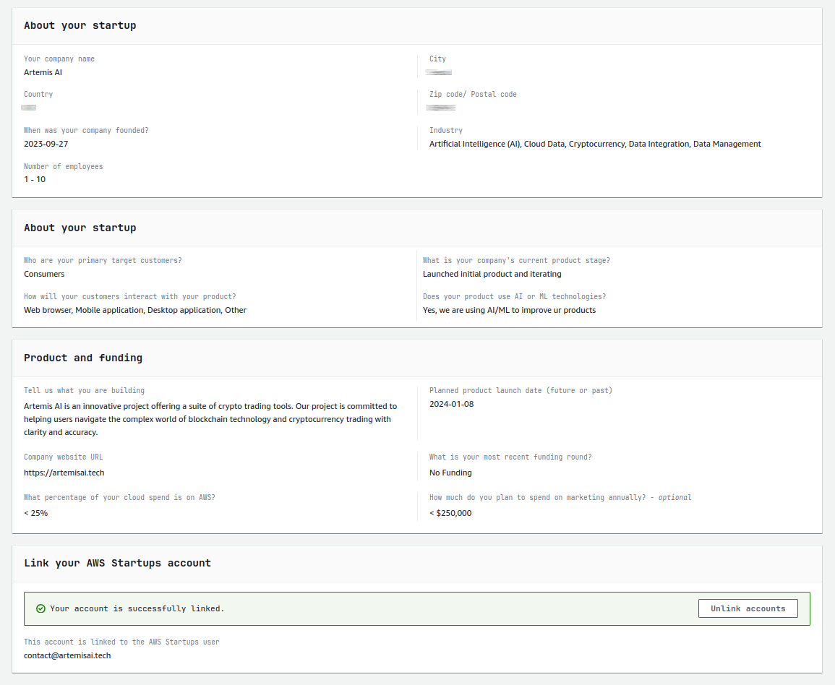The height and width of the screenshot is (685, 835).
Task: Click the 'Number of employees' label
Action: click(x=64, y=167)
